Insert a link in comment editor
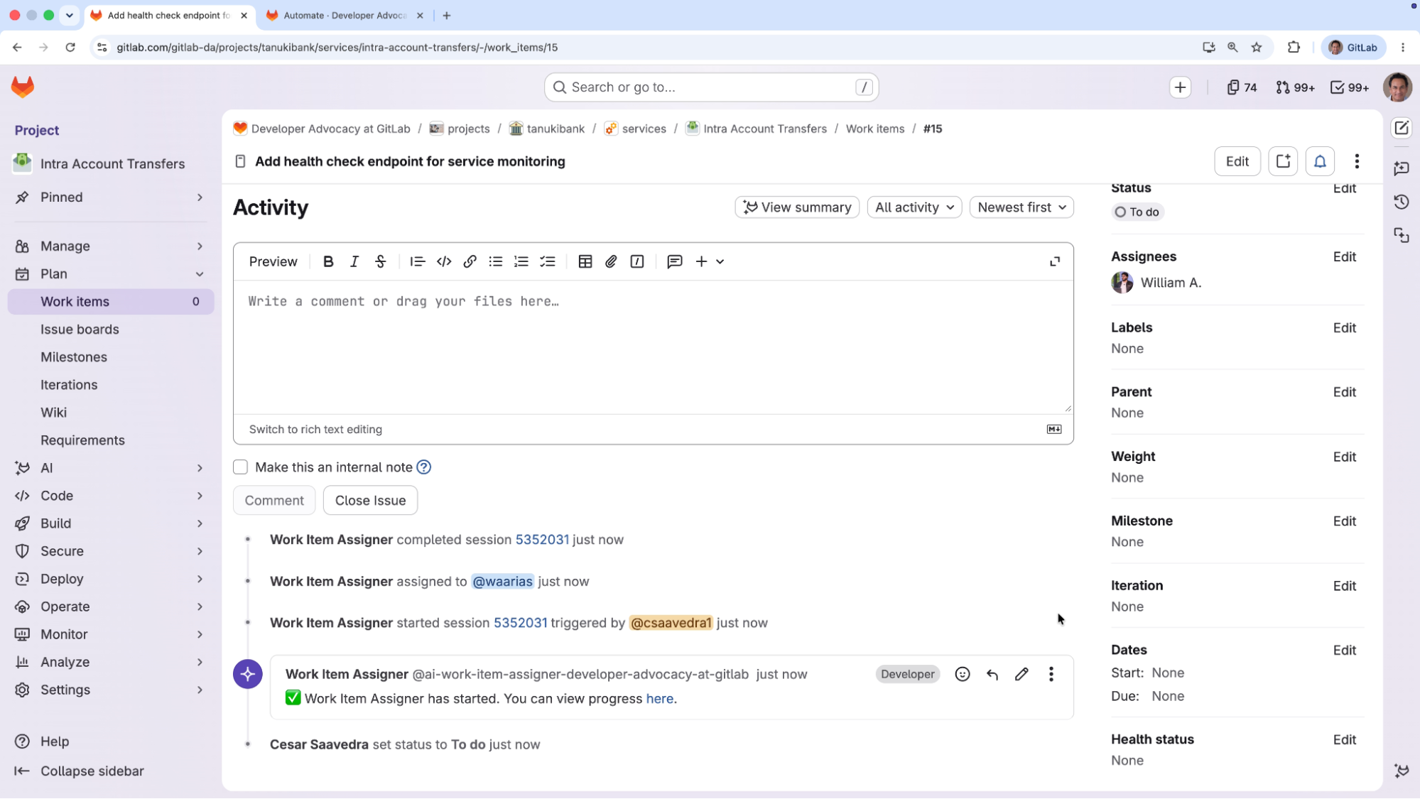Image resolution: width=1420 pixels, height=799 pixels. [470, 262]
